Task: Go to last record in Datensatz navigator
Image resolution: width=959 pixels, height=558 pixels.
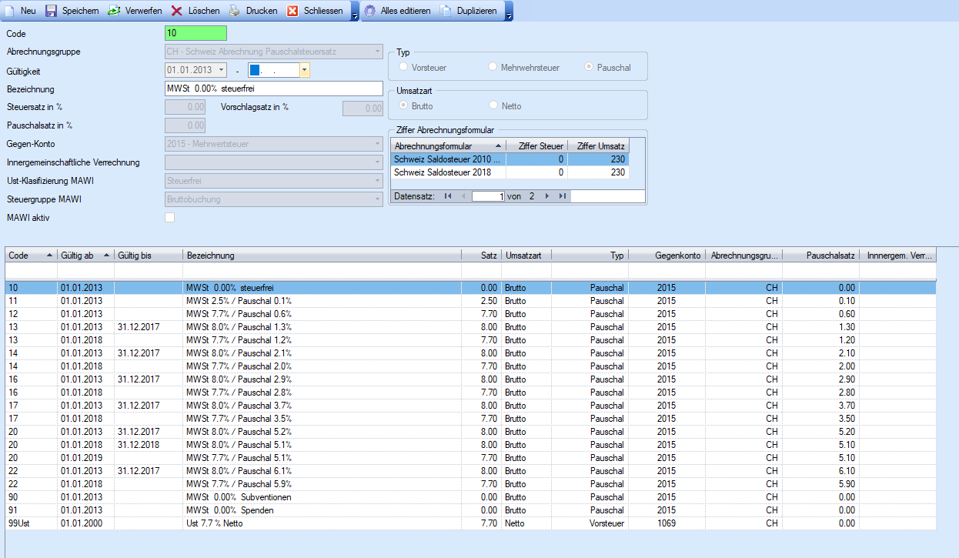Action: pyautogui.click(x=563, y=196)
